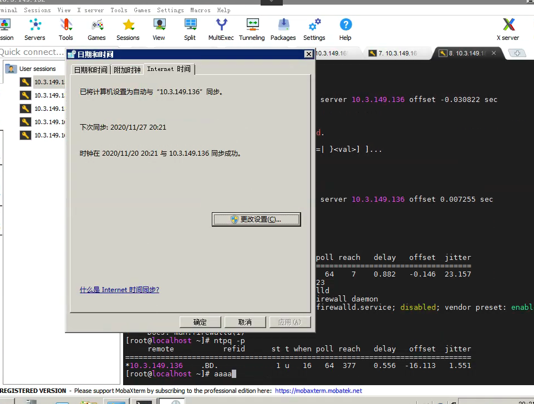Open the Servers toolbar button
Image resolution: width=534 pixels, height=404 pixels.
(x=35, y=29)
